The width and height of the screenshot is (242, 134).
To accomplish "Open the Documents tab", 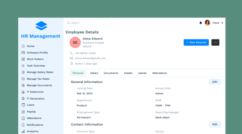I will [111, 73].
